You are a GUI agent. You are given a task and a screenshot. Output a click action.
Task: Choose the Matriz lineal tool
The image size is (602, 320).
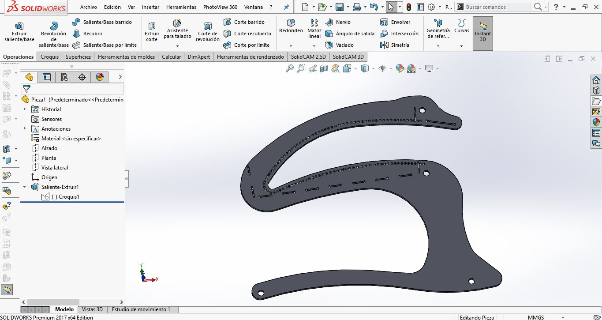click(x=314, y=29)
